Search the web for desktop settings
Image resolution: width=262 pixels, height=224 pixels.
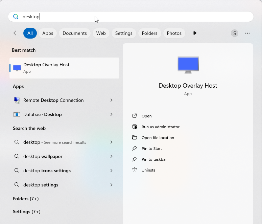pyautogui.click(x=64, y=185)
